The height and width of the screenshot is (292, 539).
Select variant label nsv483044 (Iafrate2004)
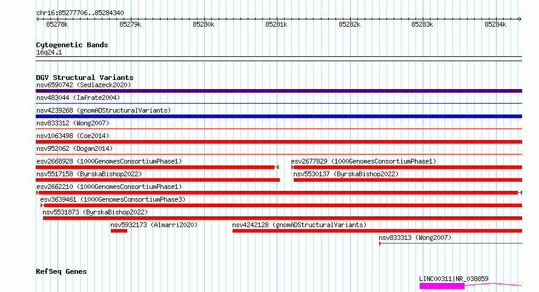coord(78,98)
